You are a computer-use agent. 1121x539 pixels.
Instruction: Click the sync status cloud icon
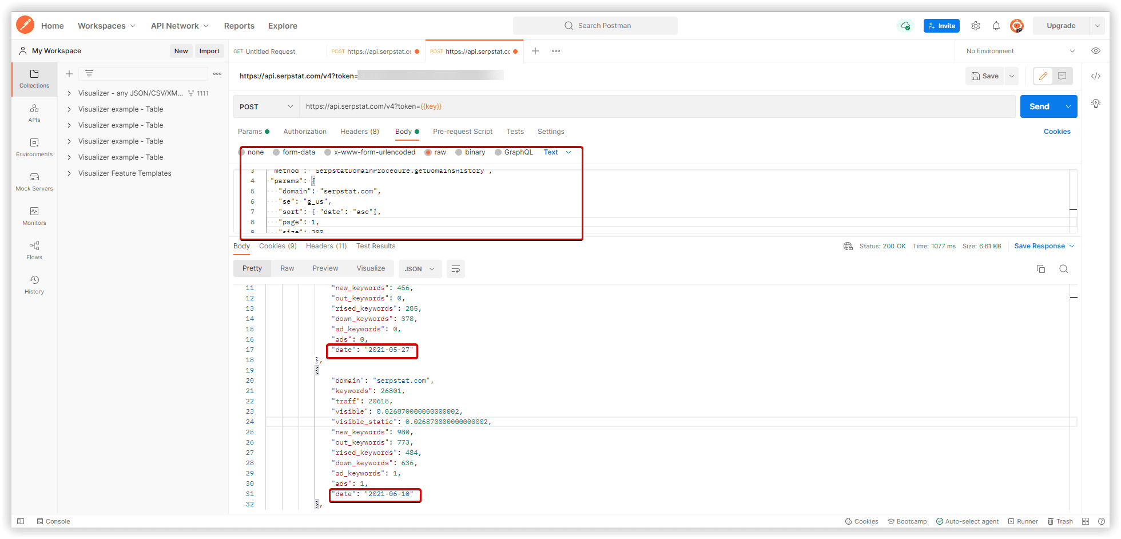905,26
